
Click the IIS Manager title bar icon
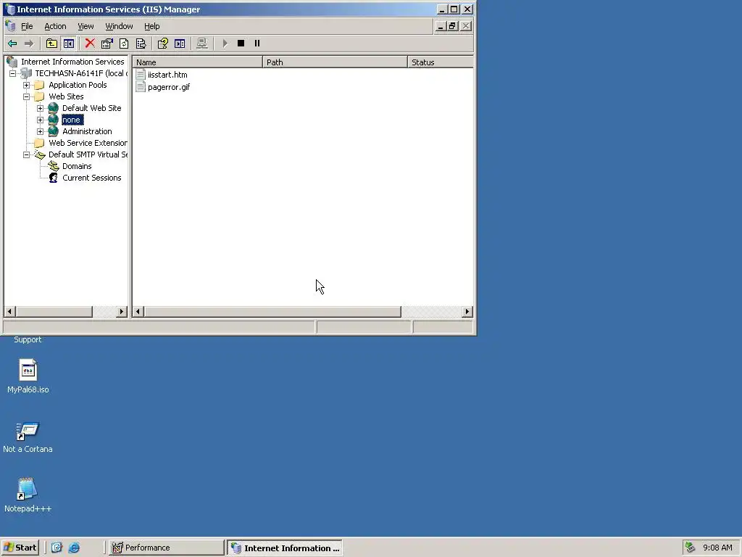tap(9, 9)
